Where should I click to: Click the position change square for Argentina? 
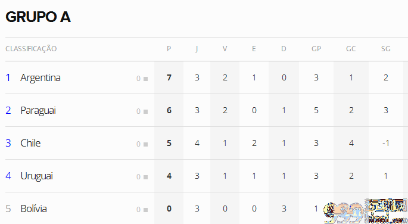(x=145, y=79)
